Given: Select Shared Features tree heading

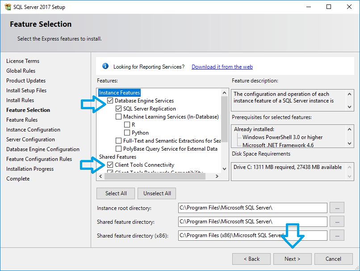Looking at the screenshot, I should tap(117, 157).
